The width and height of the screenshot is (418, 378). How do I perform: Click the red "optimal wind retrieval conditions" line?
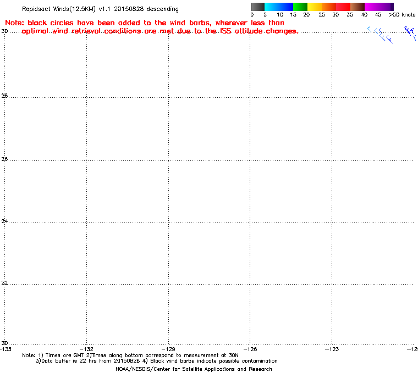click(160, 31)
